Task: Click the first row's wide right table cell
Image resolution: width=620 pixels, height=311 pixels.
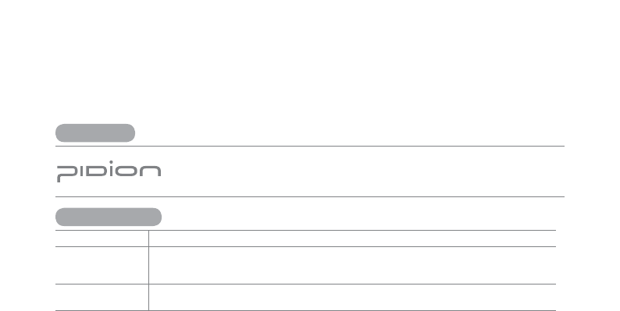Action: [352, 239]
